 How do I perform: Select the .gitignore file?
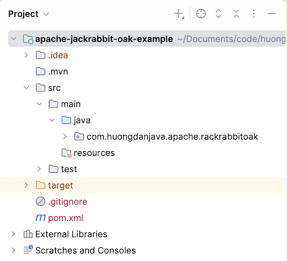click(x=67, y=202)
